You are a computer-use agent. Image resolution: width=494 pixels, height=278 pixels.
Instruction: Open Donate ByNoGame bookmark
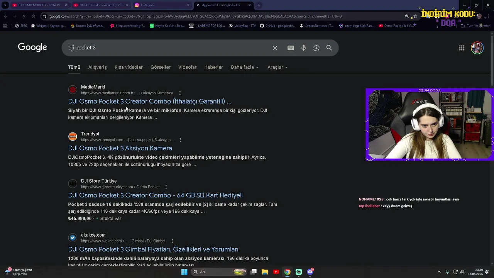[87, 26]
